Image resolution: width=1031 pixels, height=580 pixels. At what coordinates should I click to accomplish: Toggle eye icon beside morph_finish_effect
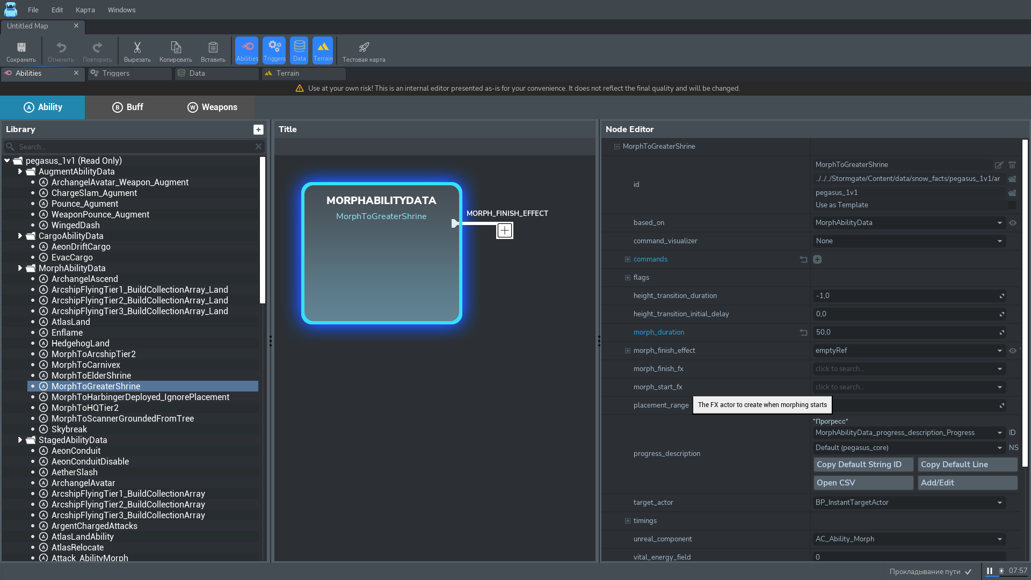point(1013,351)
